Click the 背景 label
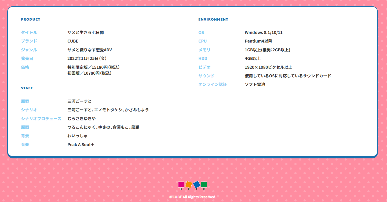Screen dimensions: 387x202 pyautogui.click(x=25, y=136)
